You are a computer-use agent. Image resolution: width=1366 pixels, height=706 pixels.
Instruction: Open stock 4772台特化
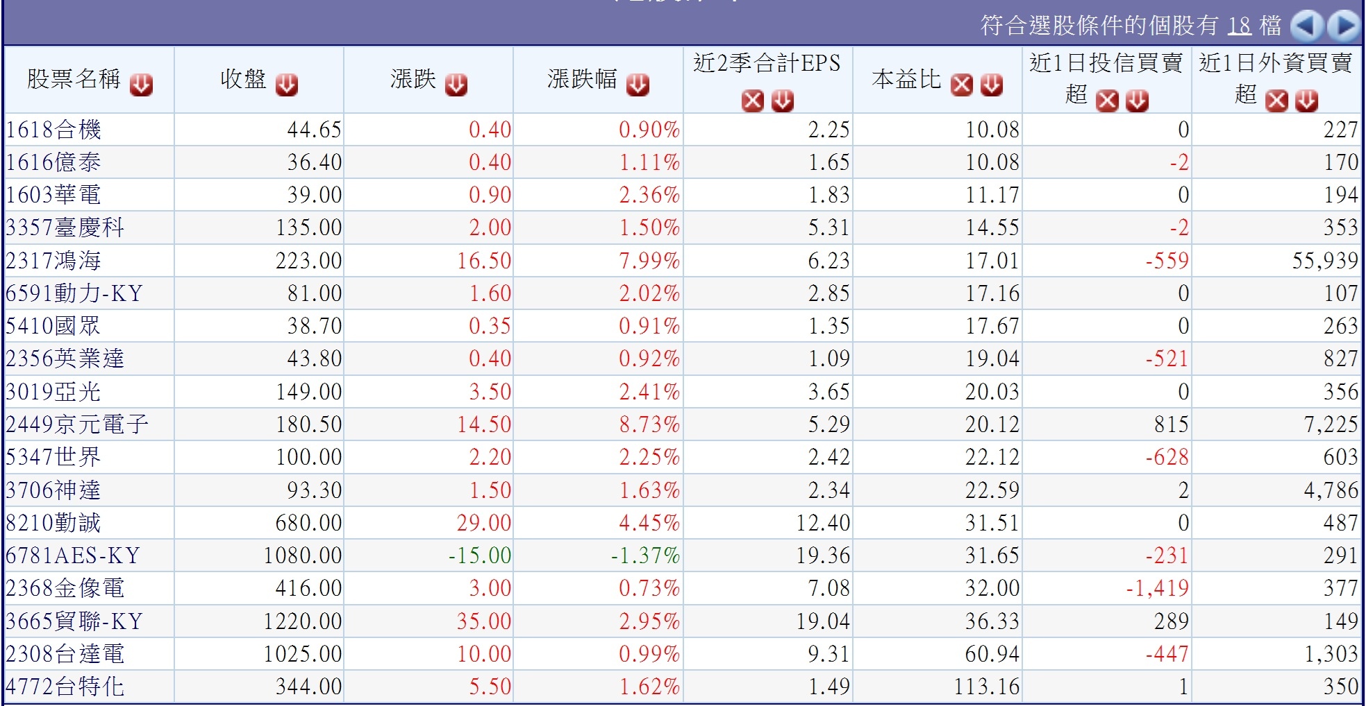point(65,687)
